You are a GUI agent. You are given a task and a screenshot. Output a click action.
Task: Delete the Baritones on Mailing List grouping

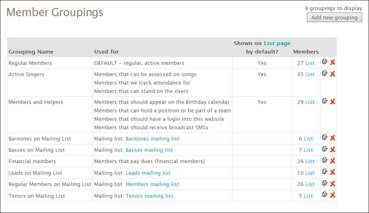click(332, 138)
